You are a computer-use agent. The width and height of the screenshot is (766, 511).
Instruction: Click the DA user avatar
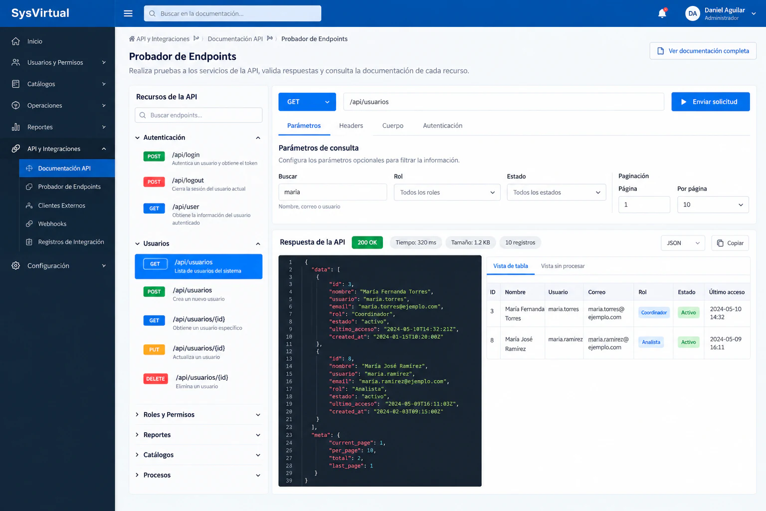click(693, 13)
